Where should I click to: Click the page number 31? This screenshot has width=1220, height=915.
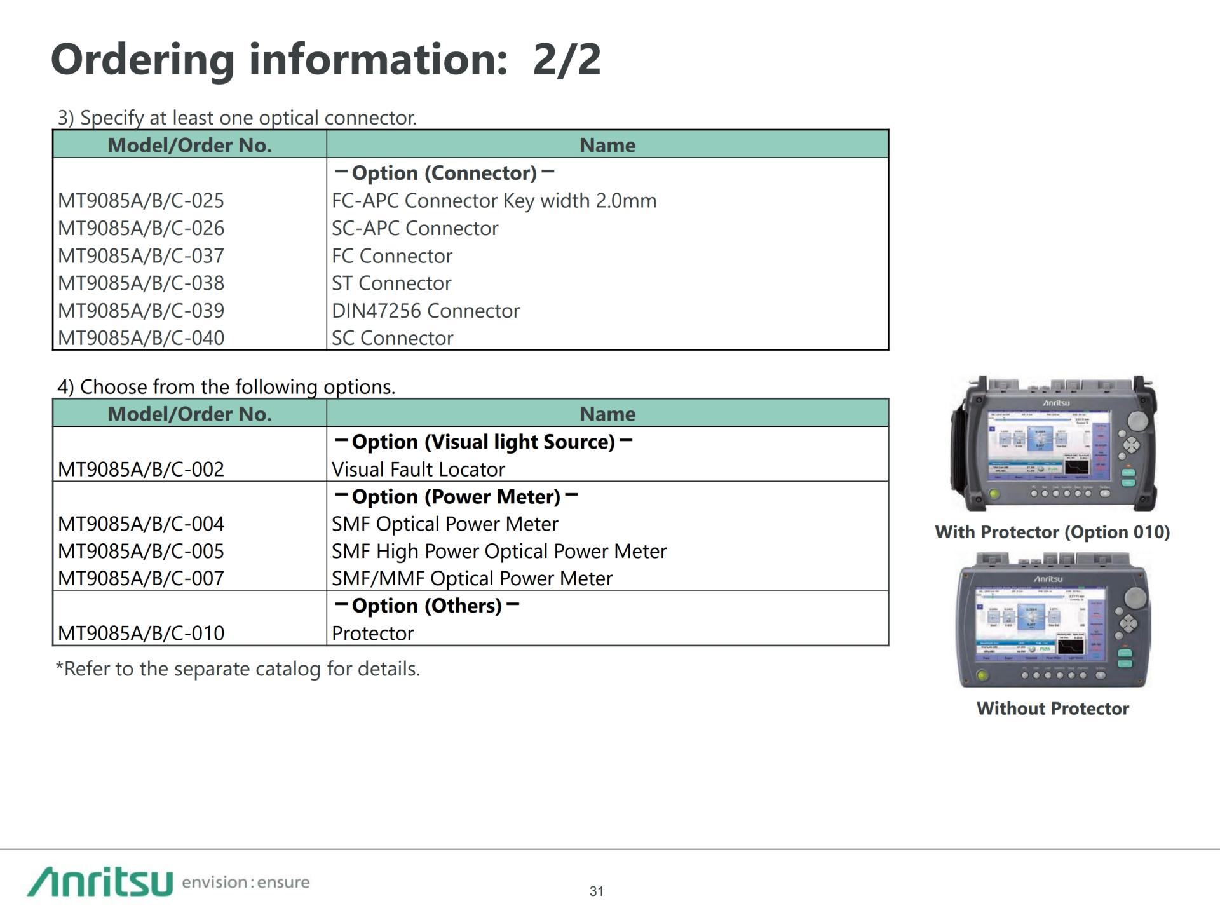coord(596,891)
